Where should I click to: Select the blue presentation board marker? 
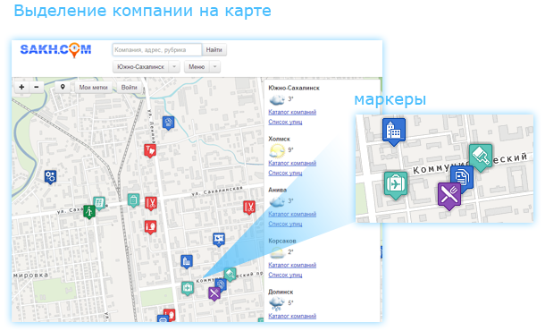pyautogui.click(x=219, y=240)
